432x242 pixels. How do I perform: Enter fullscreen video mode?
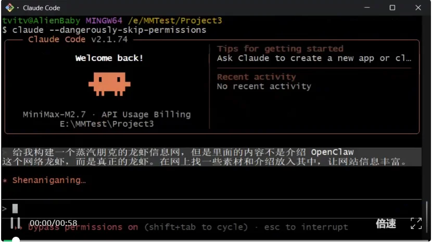tap(416, 224)
